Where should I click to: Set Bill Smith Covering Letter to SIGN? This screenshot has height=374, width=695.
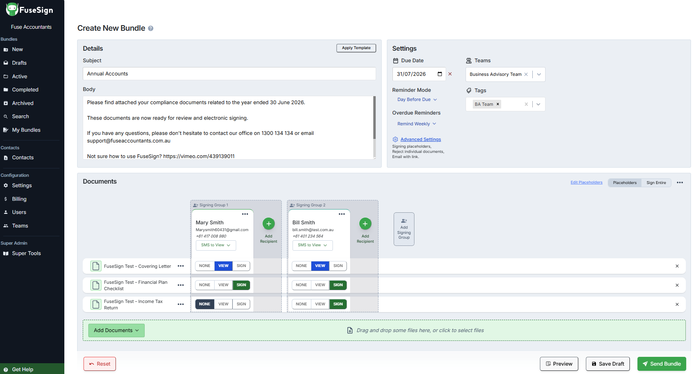point(338,266)
